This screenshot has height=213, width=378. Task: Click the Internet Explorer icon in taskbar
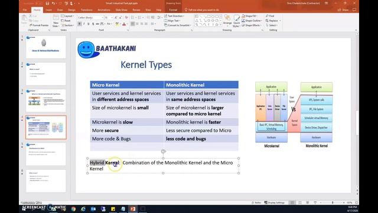83,209
